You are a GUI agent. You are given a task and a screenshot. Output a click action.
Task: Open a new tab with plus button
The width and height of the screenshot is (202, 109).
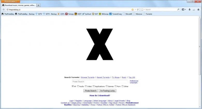(38, 5)
